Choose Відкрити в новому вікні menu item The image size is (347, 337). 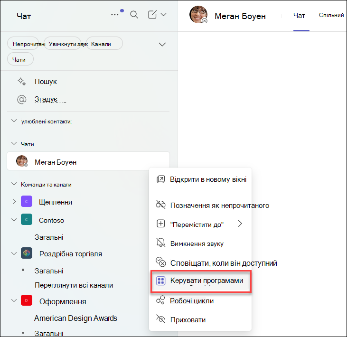coord(200,179)
